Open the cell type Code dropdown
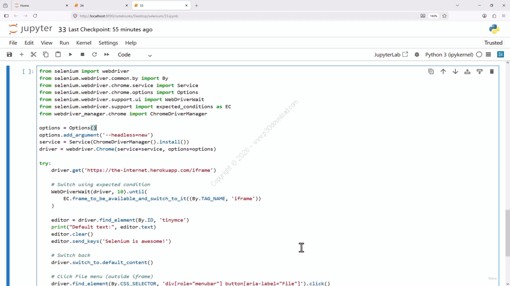The height and width of the screenshot is (286, 510). [x=135, y=55]
